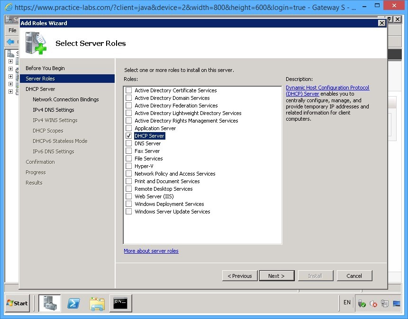Open the More about server roles link
This screenshot has width=408, height=319.
[151, 251]
